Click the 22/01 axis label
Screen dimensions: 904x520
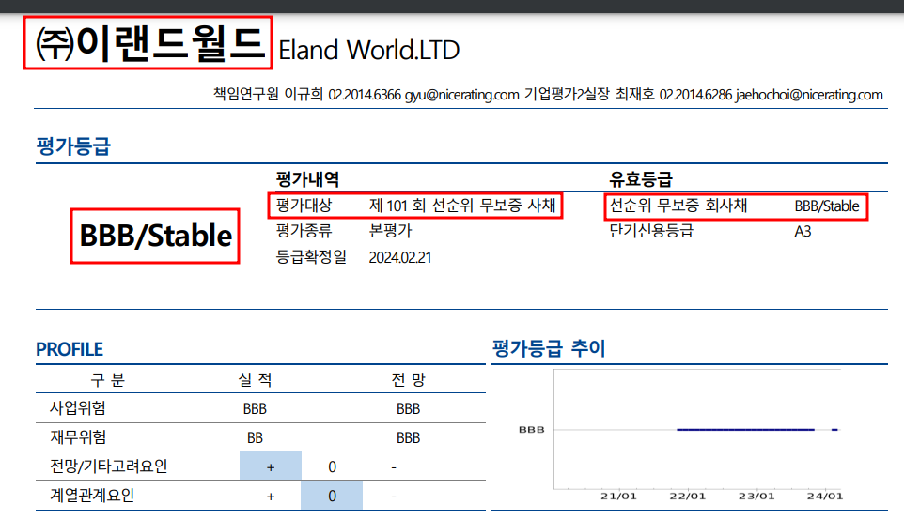[687, 496]
